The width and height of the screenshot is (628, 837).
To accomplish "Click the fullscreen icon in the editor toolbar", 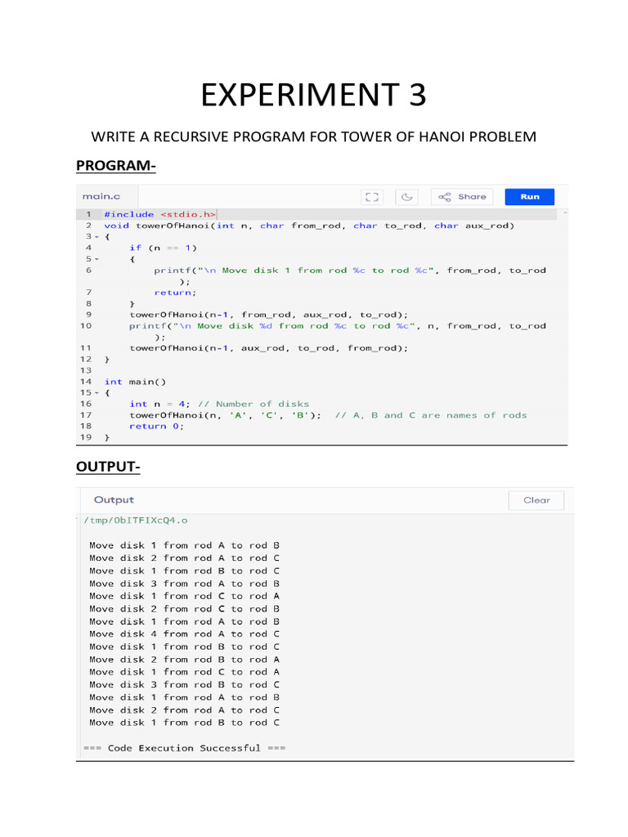I will coord(372,197).
